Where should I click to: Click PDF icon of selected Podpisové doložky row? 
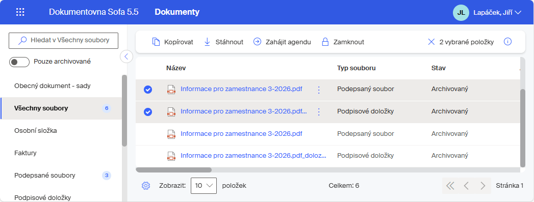[171, 112]
